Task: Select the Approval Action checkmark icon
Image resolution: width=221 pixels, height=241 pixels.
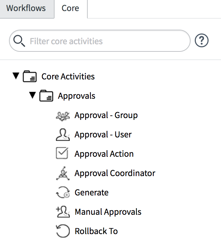Action: point(62,153)
